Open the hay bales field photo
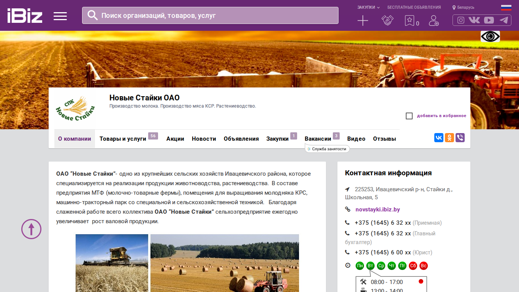 [225, 263]
